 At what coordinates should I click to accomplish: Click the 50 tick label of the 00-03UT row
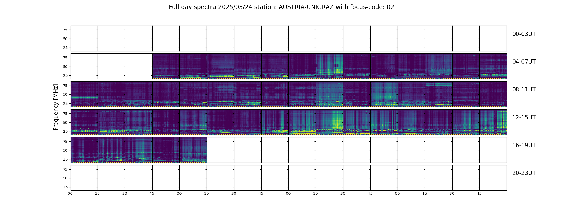click(65, 39)
